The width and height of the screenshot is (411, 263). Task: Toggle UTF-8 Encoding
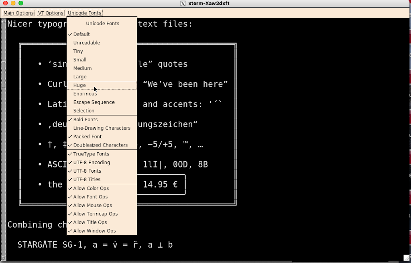92,163
